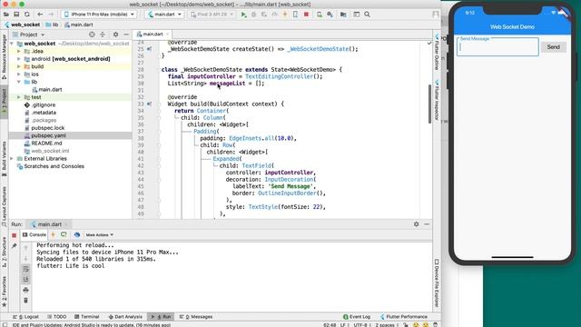This screenshot has height=327, width=581.
Task: Click the locate/scroll-from-source target icon
Action: tap(92, 35)
